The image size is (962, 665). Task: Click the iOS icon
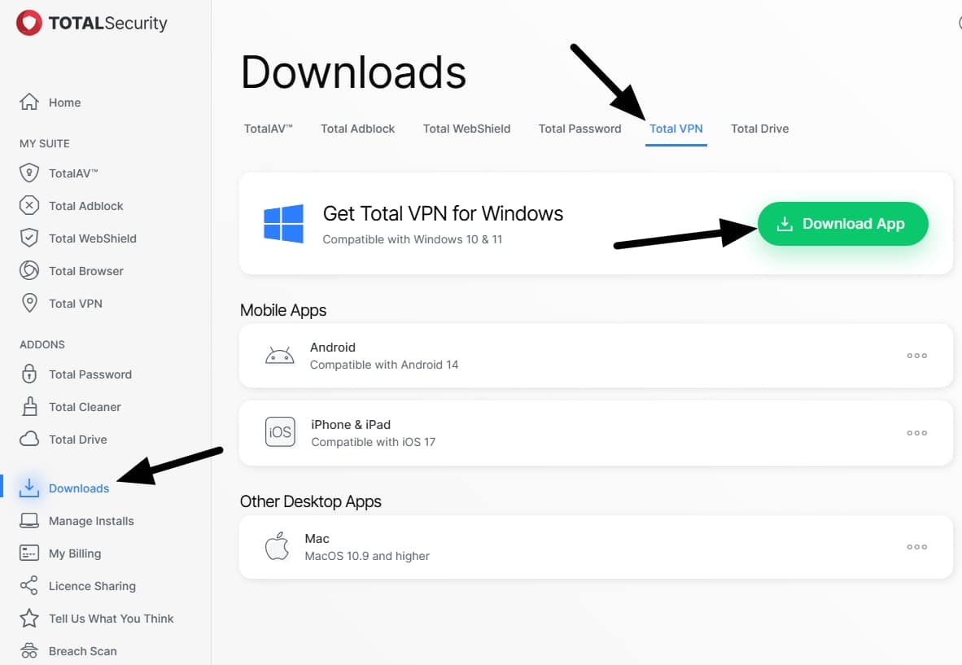280,432
